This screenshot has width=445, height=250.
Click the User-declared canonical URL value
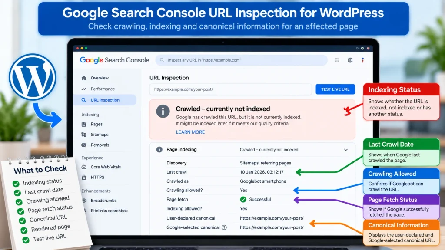272,218
